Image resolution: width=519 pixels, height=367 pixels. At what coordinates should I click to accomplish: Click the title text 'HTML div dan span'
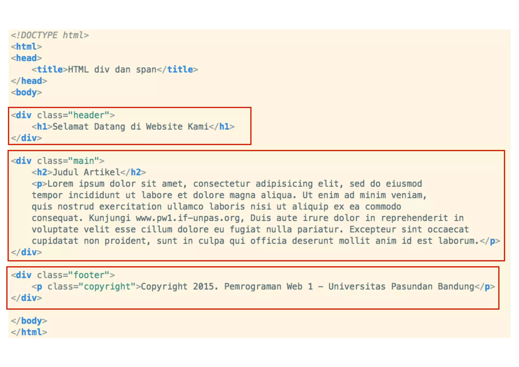[112, 69]
